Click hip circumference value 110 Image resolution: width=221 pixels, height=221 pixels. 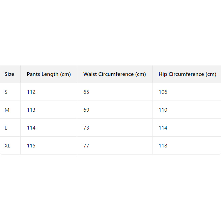(163, 110)
